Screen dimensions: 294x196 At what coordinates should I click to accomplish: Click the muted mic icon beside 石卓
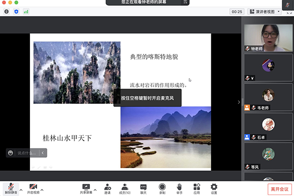coord(254,137)
